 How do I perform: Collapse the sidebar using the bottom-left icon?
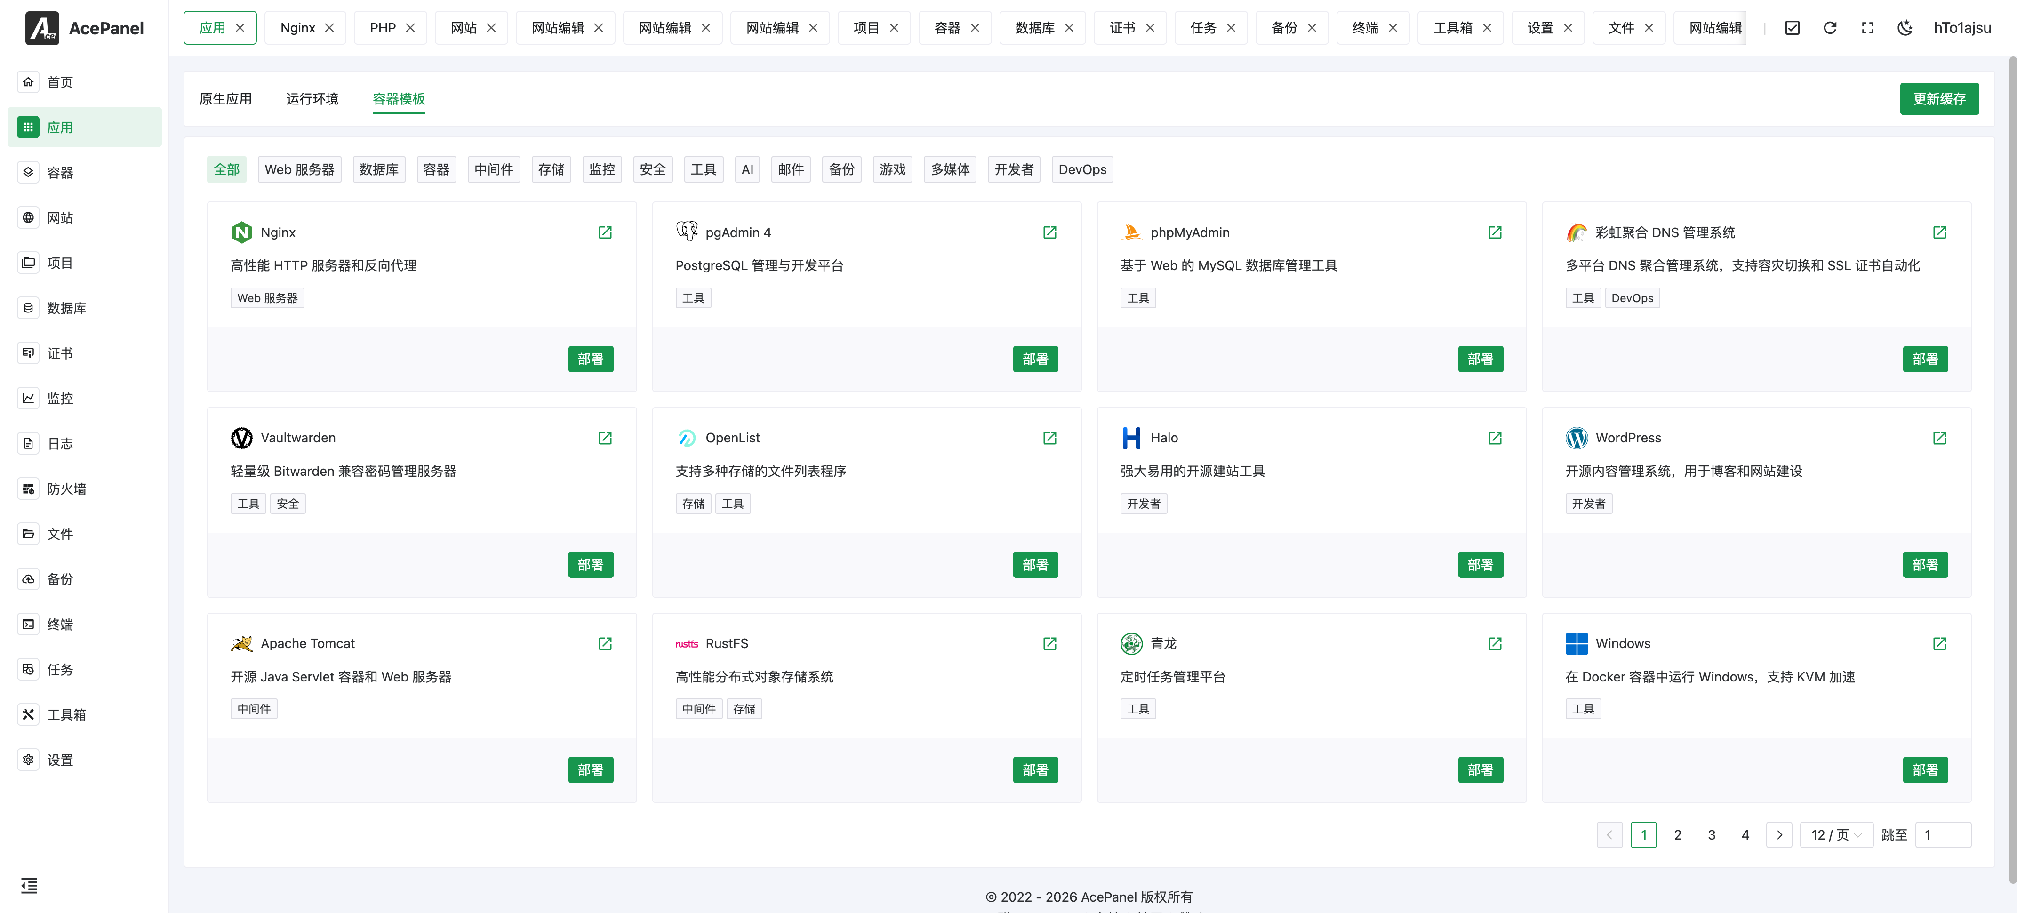pos(30,886)
